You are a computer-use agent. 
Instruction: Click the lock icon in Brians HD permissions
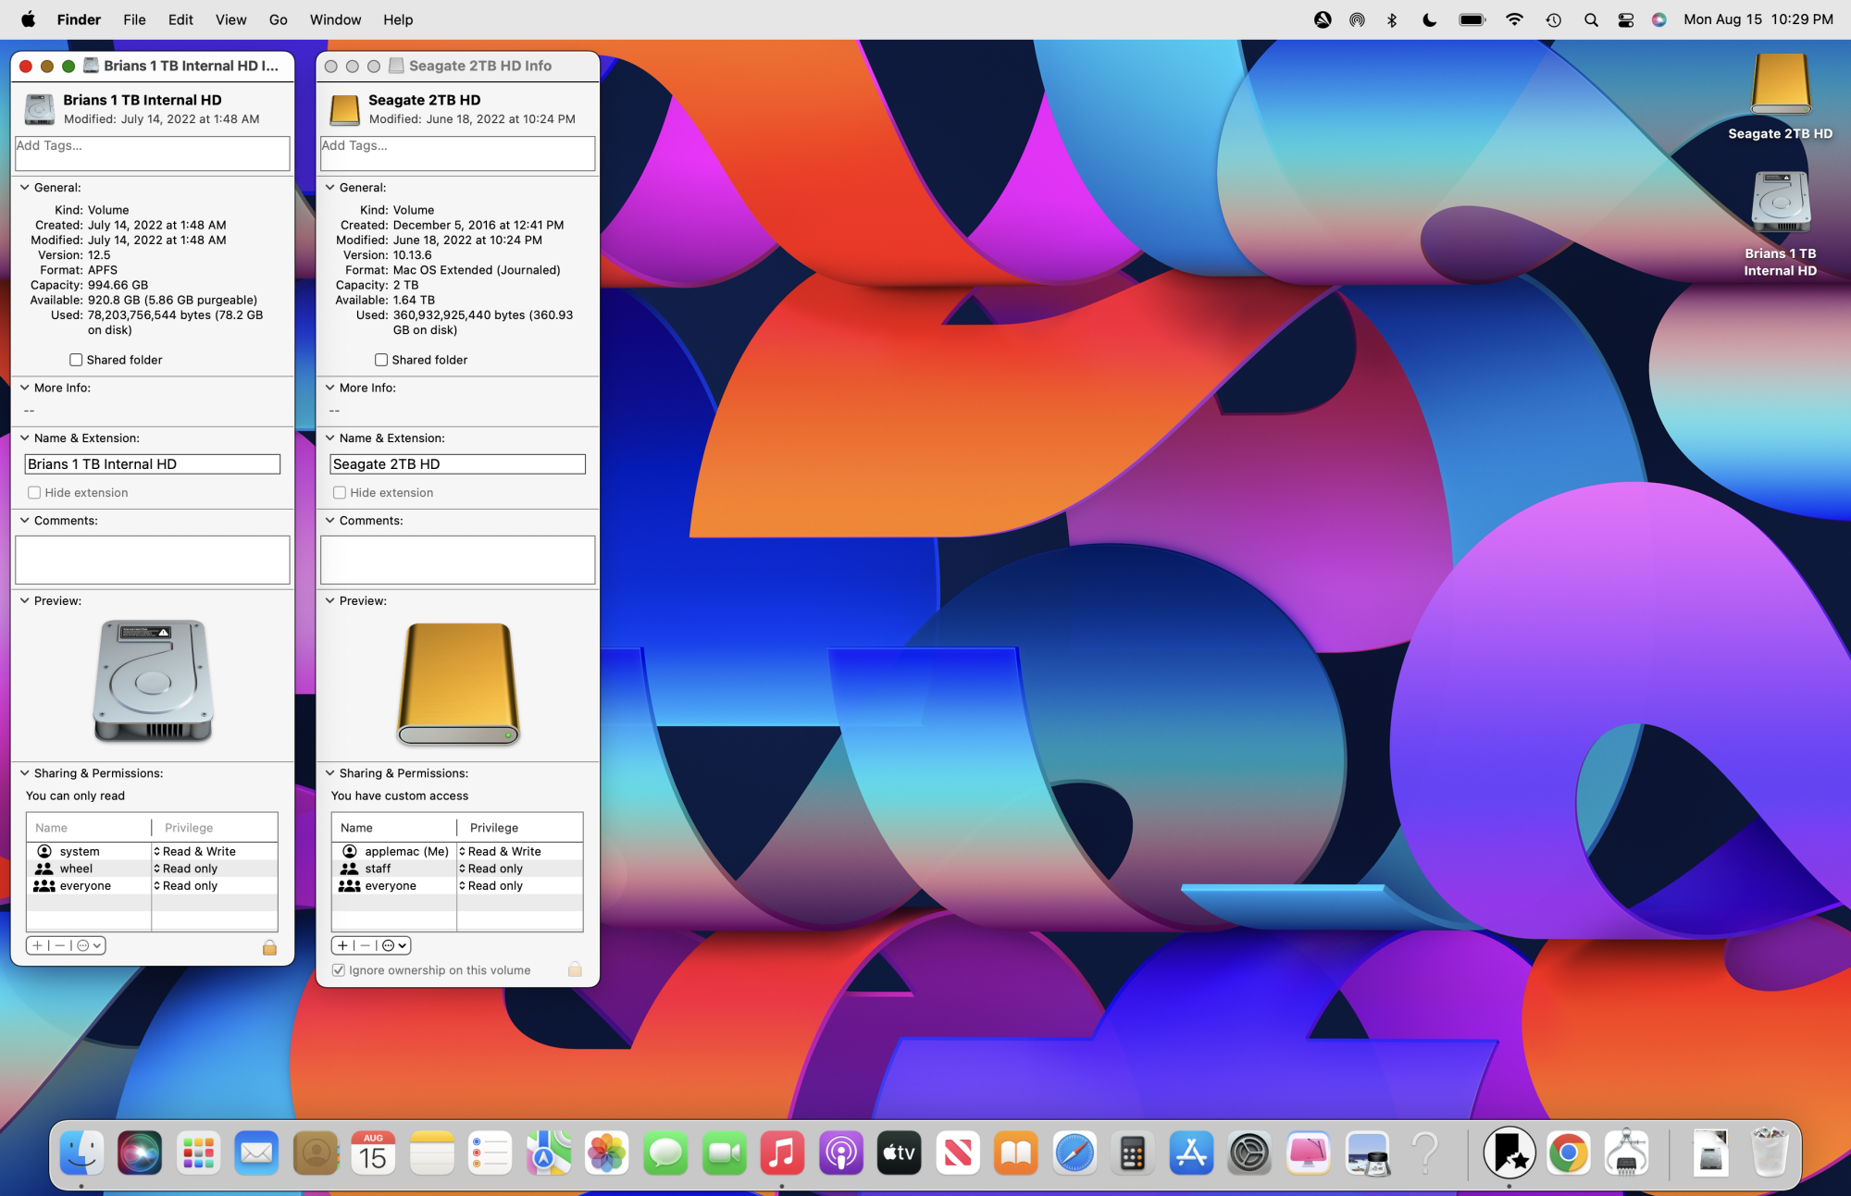269,947
